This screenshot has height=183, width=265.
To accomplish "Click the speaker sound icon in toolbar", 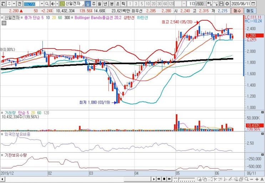I will click(x=53, y=4).
